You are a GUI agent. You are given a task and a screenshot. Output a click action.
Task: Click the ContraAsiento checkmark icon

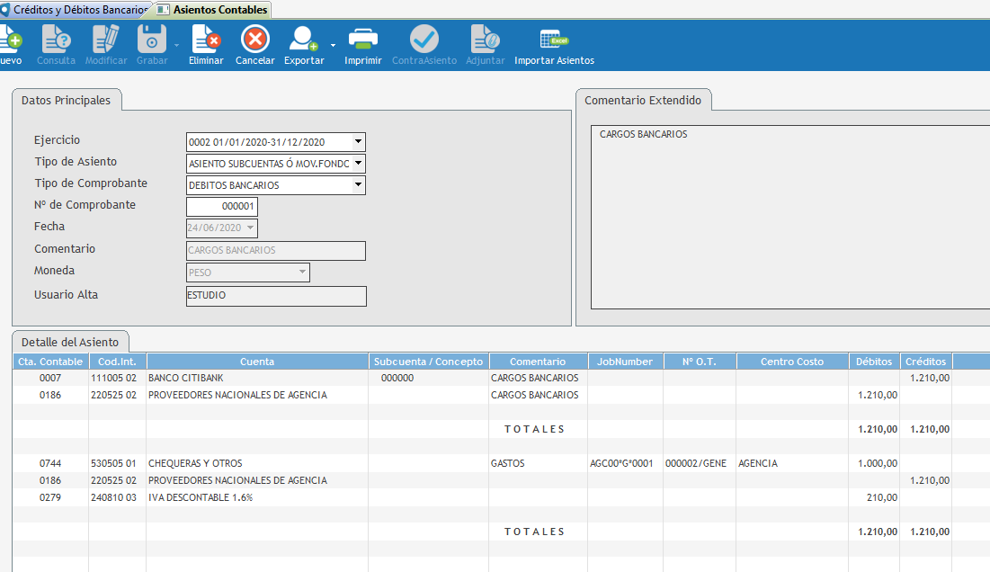click(424, 40)
